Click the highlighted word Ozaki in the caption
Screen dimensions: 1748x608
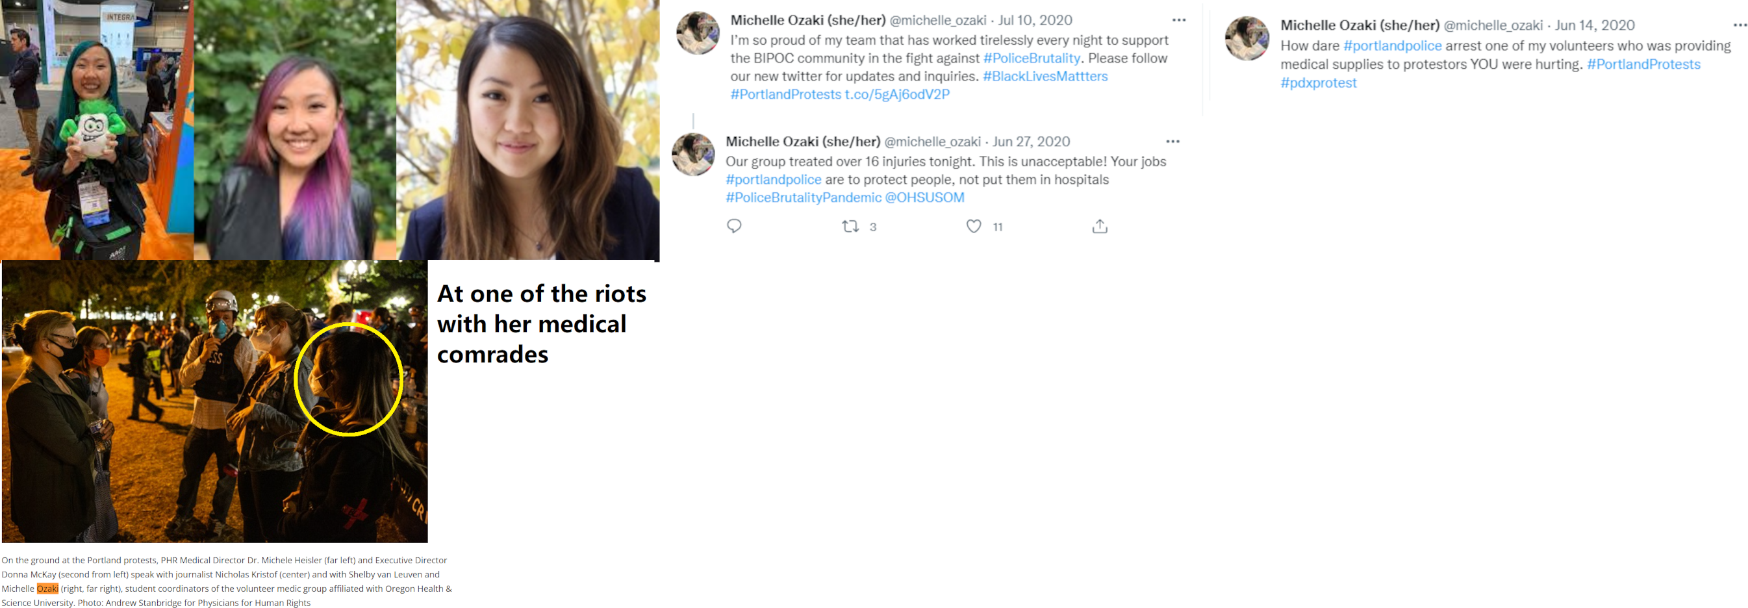[x=47, y=589]
